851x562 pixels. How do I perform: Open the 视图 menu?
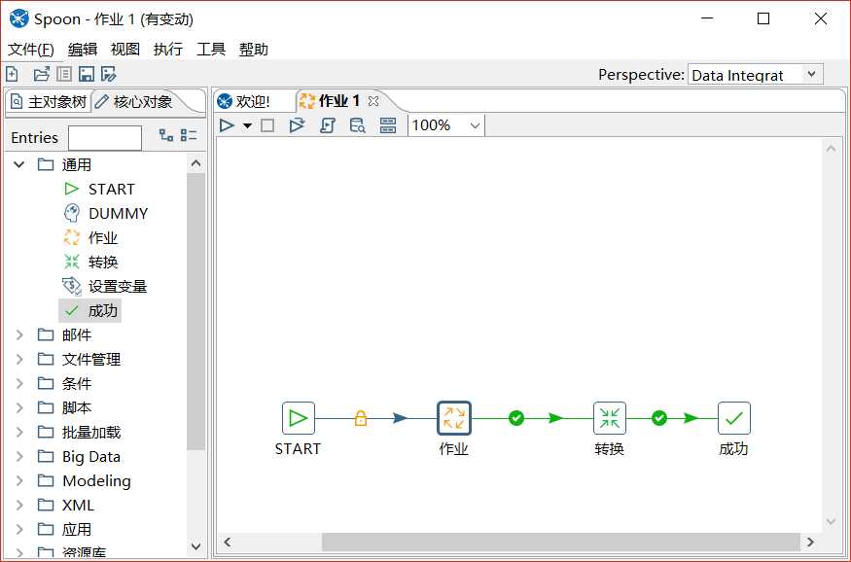pos(125,50)
